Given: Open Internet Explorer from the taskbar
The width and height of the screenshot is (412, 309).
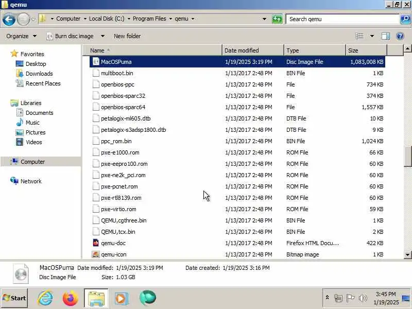Looking at the screenshot, I should point(45,298).
